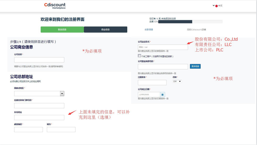Focus the 邮政编码 postal code field

click(x=28, y=129)
